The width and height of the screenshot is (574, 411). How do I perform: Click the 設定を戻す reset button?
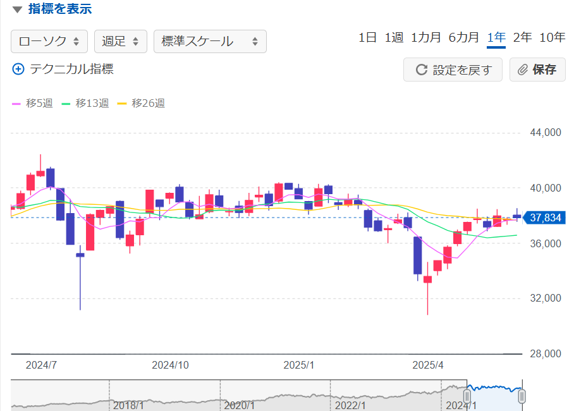pyautogui.click(x=453, y=70)
